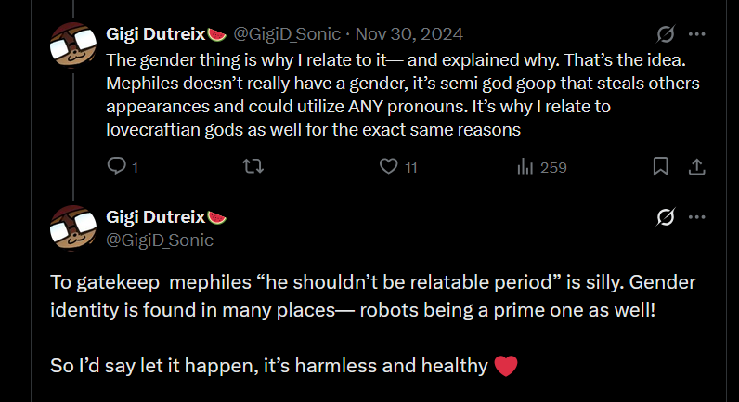Expand more options menu on lower tweet
739x402 pixels.
[696, 217]
